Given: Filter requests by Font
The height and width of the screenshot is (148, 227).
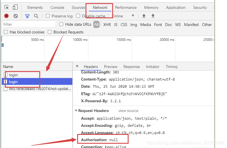Looking at the screenshot, I should [x=158, y=25].
